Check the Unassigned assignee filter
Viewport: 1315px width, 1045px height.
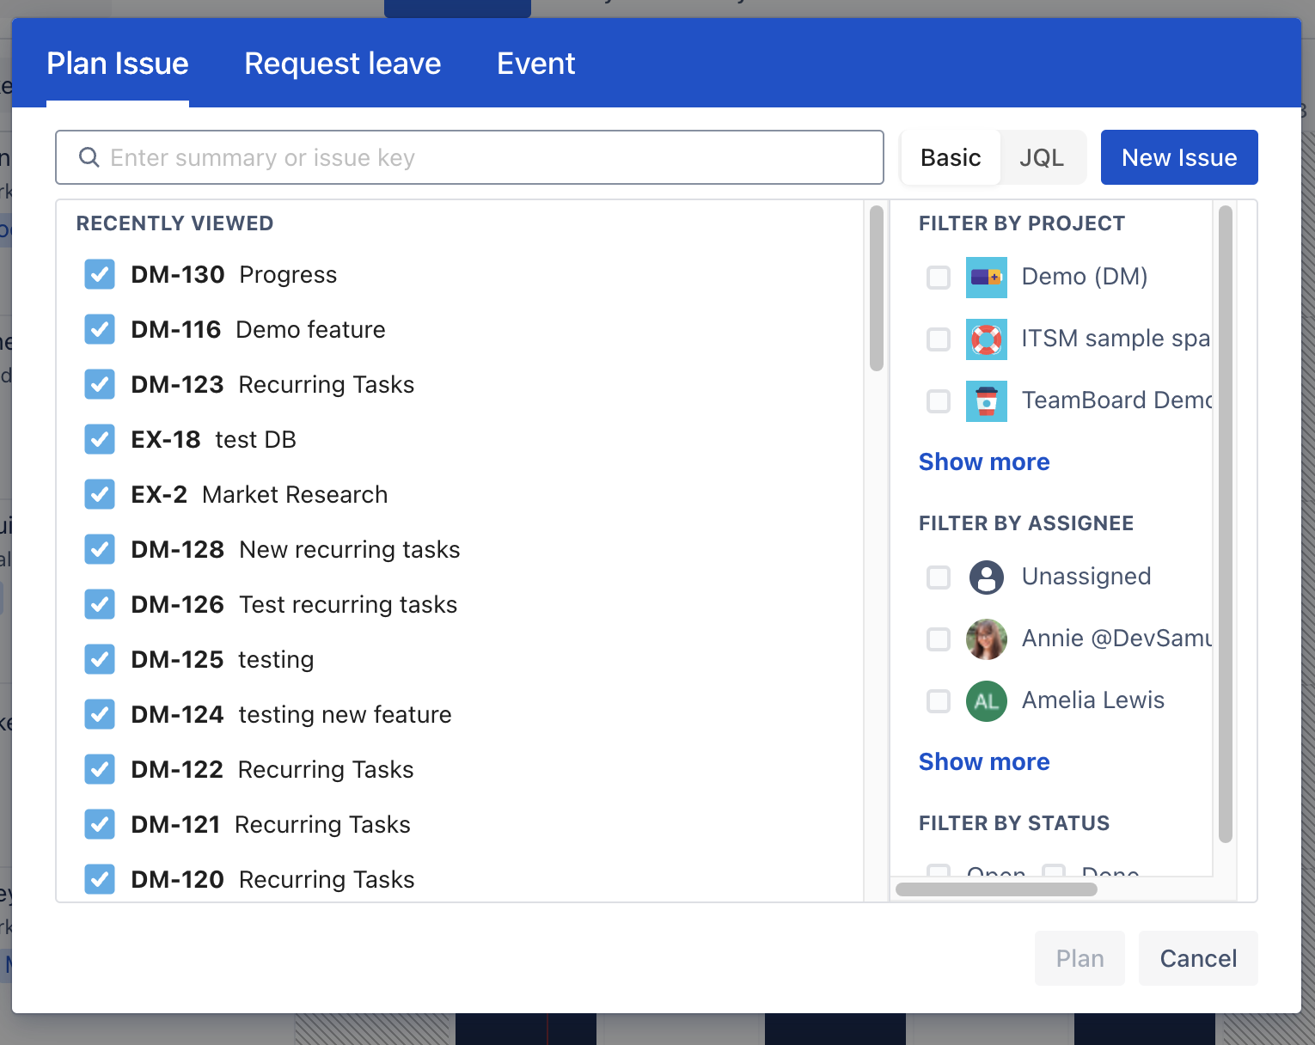click(938, 577)
